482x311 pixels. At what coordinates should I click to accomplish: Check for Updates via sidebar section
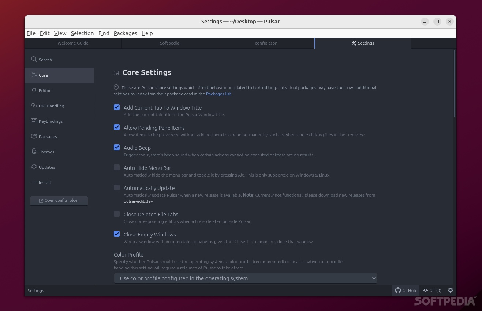(x=47, y=167)
